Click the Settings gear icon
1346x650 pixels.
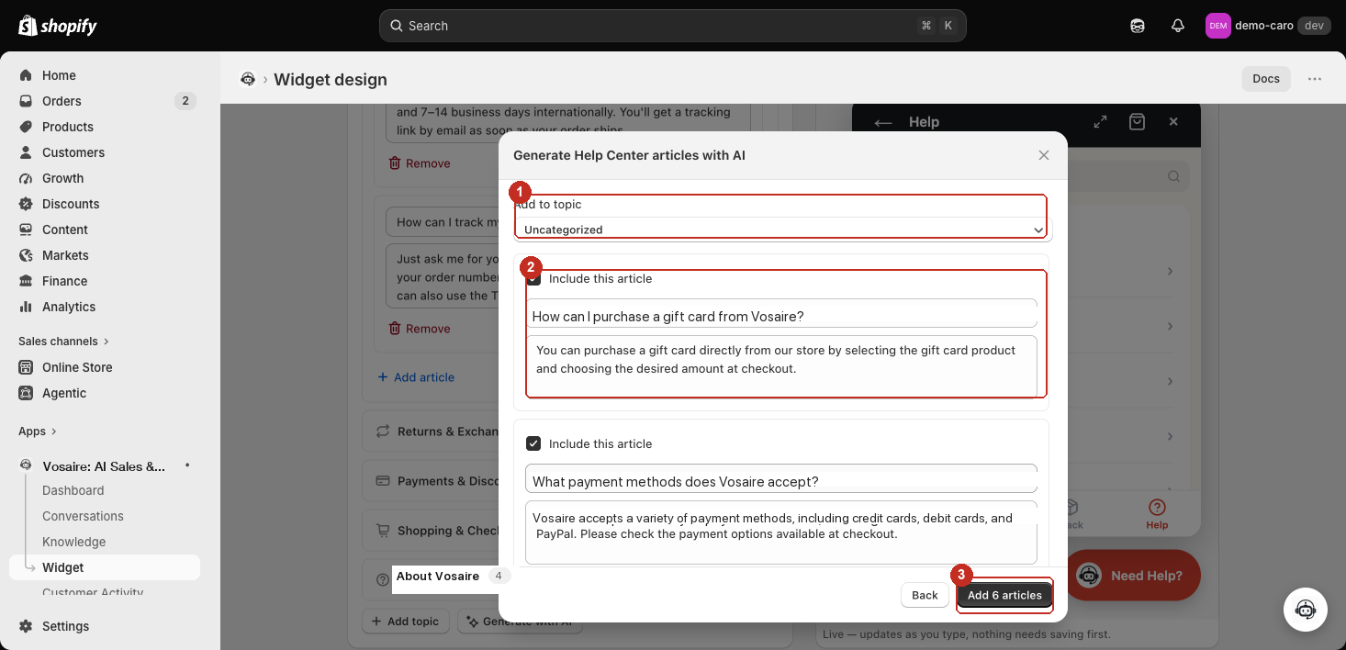click(26, 626)
